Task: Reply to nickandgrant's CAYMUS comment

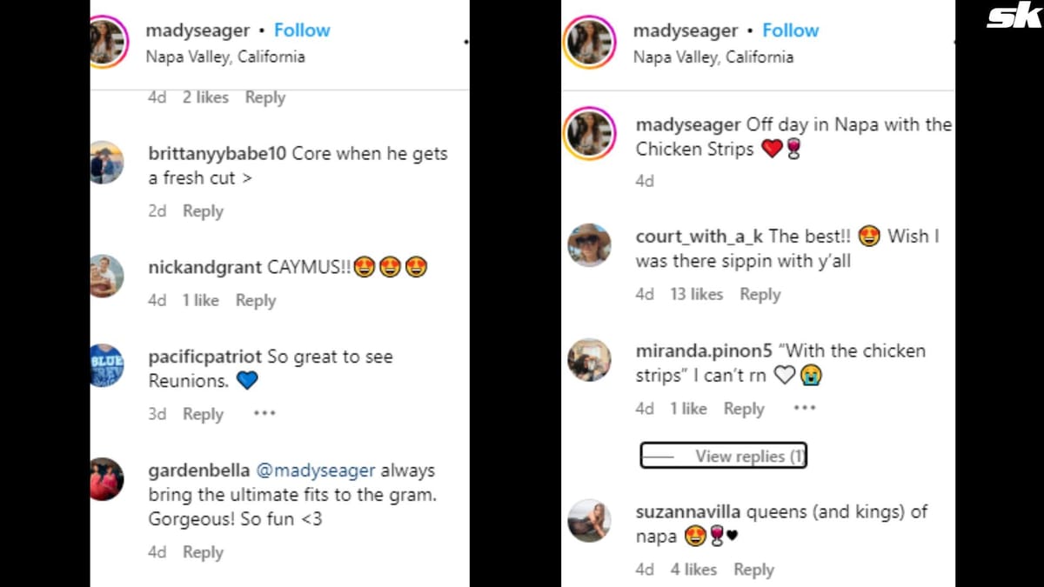Action: pyautogui.click(x=255, y=300)
